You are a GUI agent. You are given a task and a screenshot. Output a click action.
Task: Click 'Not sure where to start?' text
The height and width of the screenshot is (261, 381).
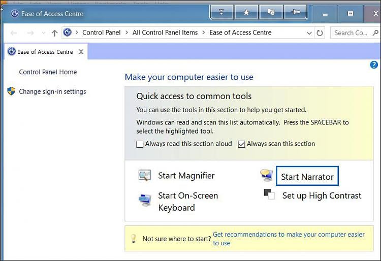tap(177, 239)
